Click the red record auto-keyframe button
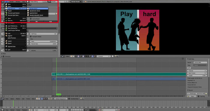This screenshot has width=210, height=111. click(x=100, y=110)
